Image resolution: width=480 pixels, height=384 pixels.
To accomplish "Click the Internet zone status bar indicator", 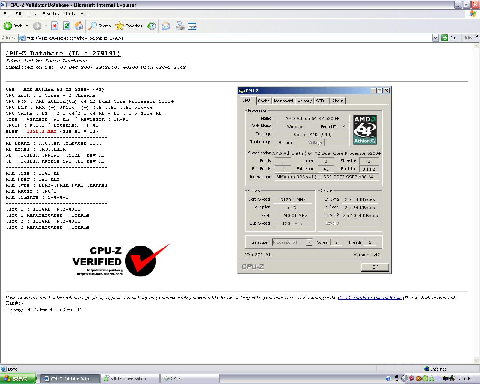I will [435, 369].
